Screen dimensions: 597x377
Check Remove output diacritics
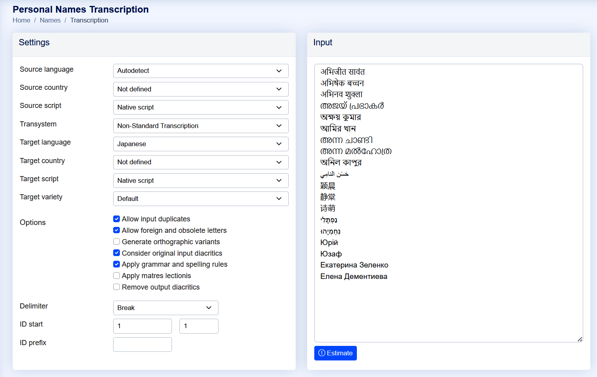click(116, 287)
